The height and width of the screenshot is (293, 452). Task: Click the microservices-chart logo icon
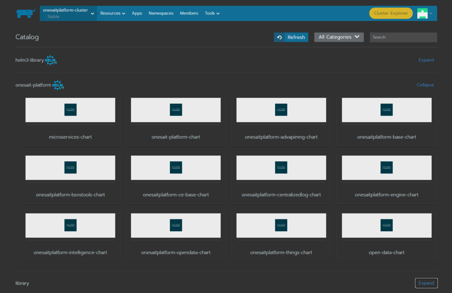coord(70,110)
